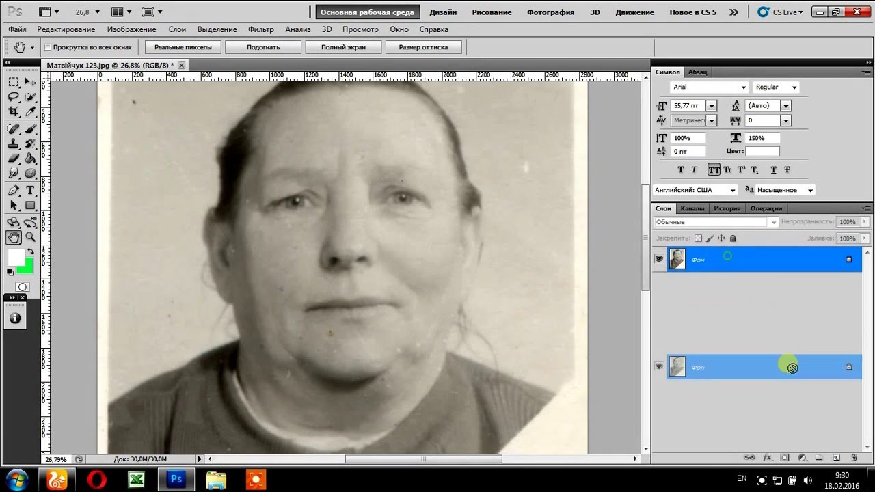Click the 'Подогнать' button

pyautogui.click(x=263, y=47)
